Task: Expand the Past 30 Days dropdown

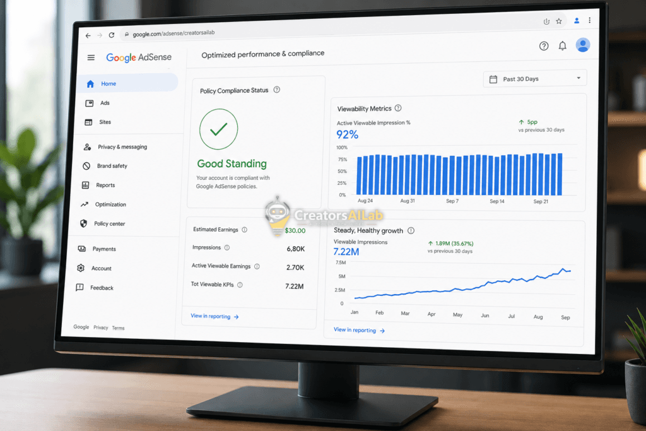Action: 535,79
